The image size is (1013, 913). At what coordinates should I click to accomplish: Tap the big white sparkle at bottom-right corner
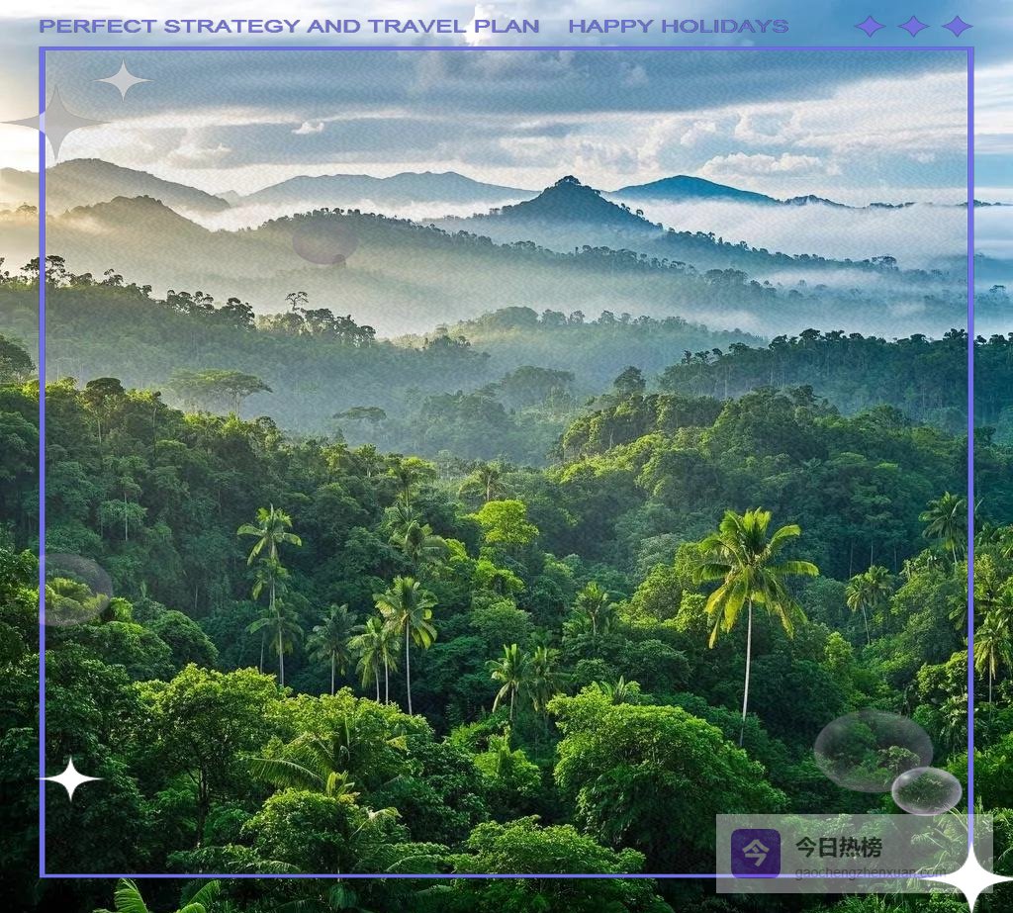970,876
